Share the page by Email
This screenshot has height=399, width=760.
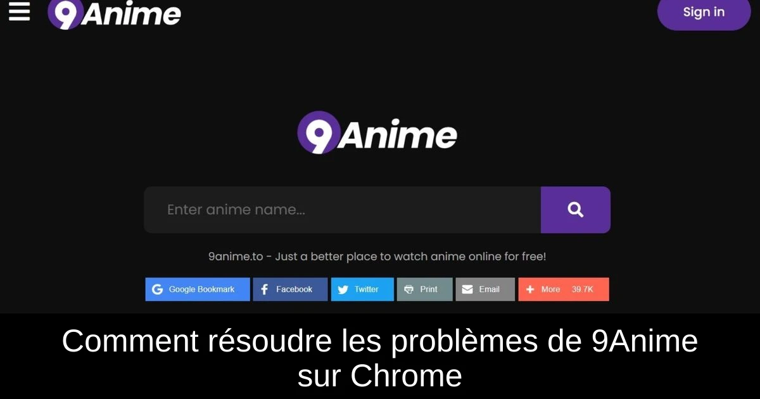[x=485, y=289]
